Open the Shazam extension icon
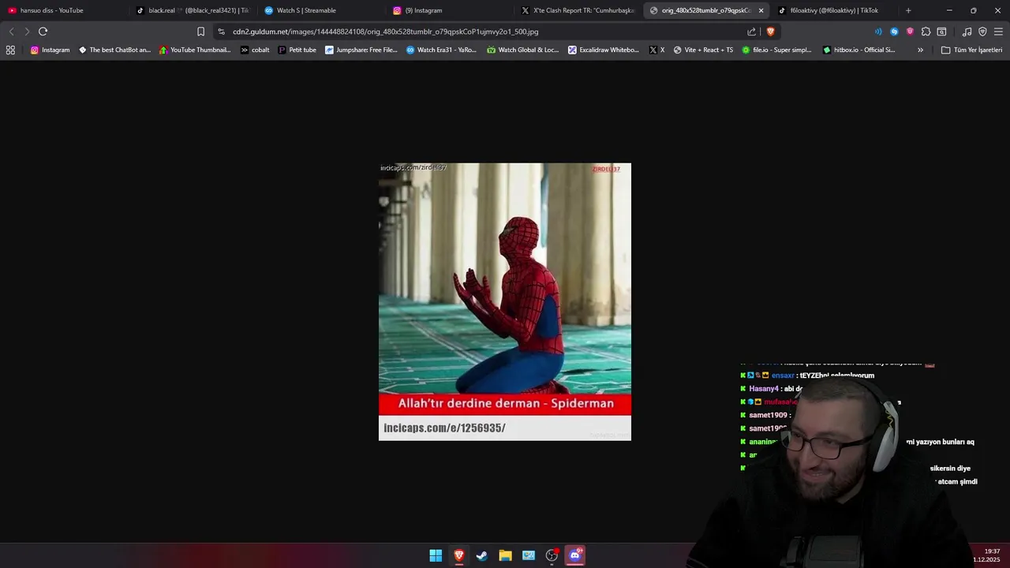 (x=894, y=32)
